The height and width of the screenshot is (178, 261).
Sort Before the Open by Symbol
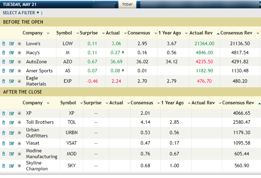pos(67,33)
